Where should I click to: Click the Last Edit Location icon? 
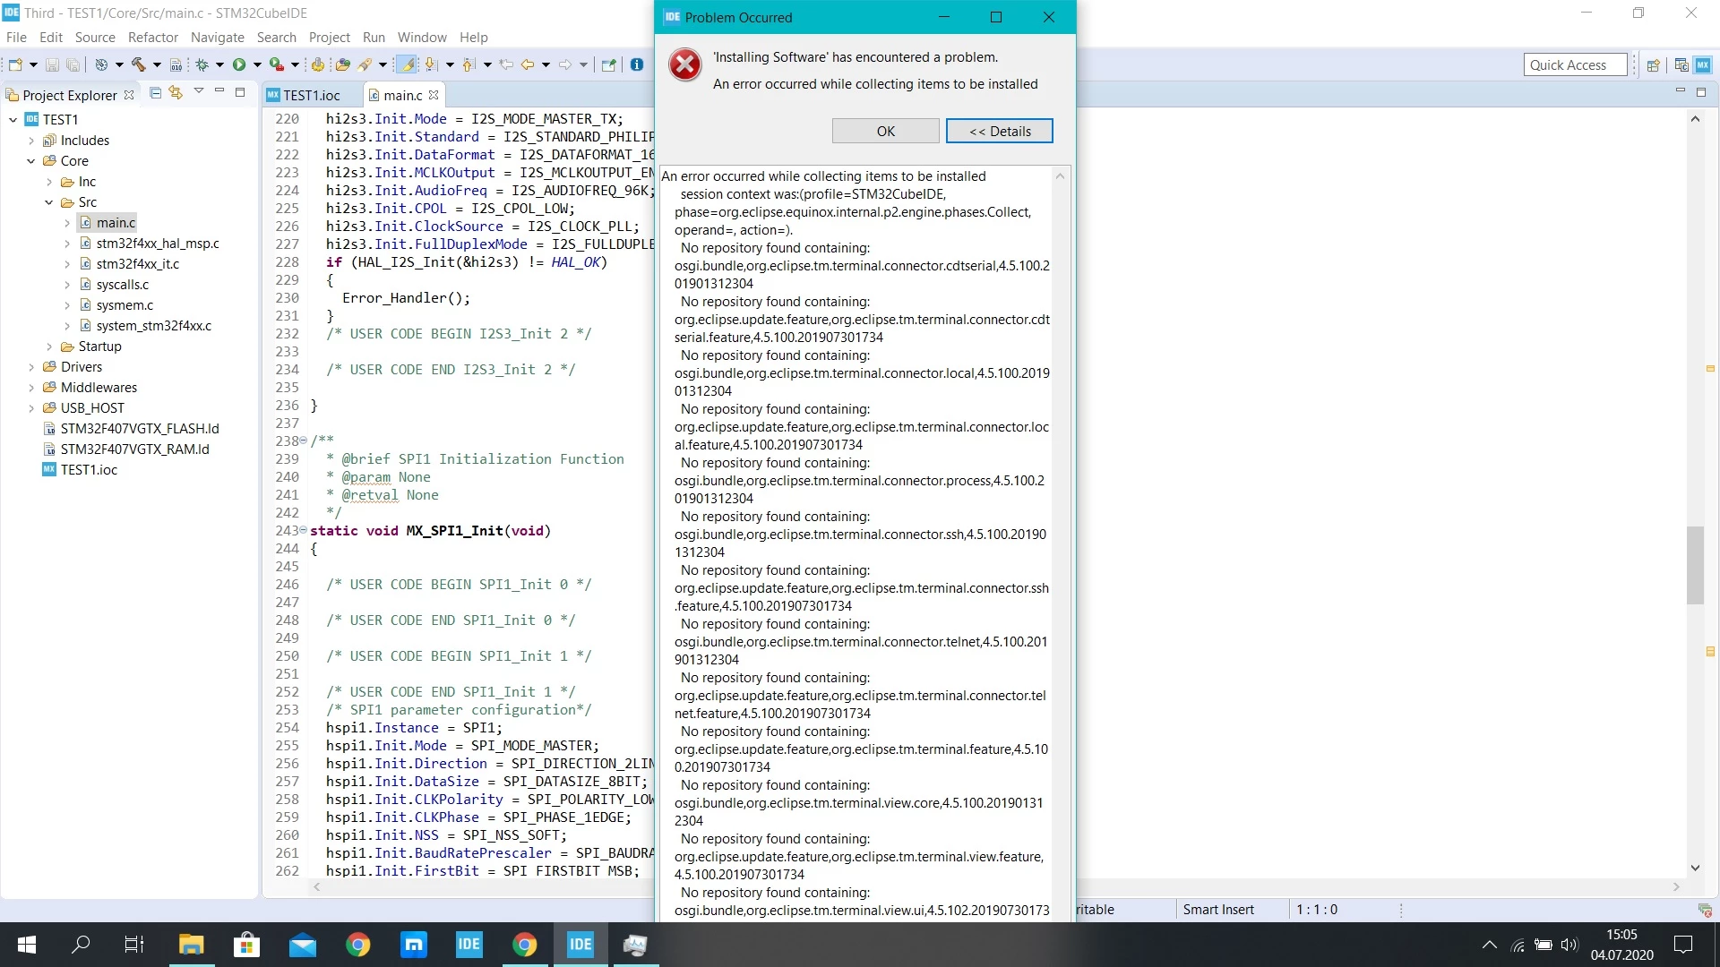506,64
